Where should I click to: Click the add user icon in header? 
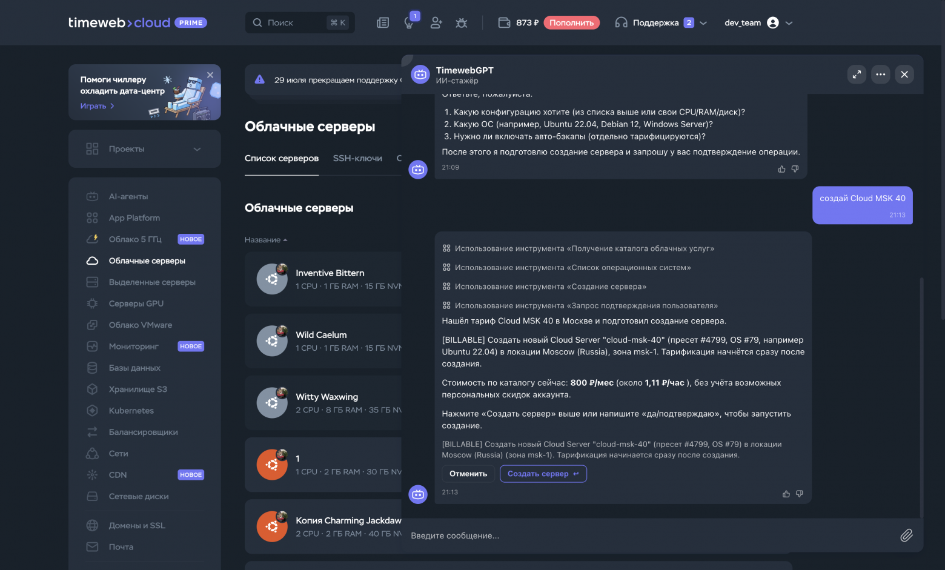(x=436, y=22)
